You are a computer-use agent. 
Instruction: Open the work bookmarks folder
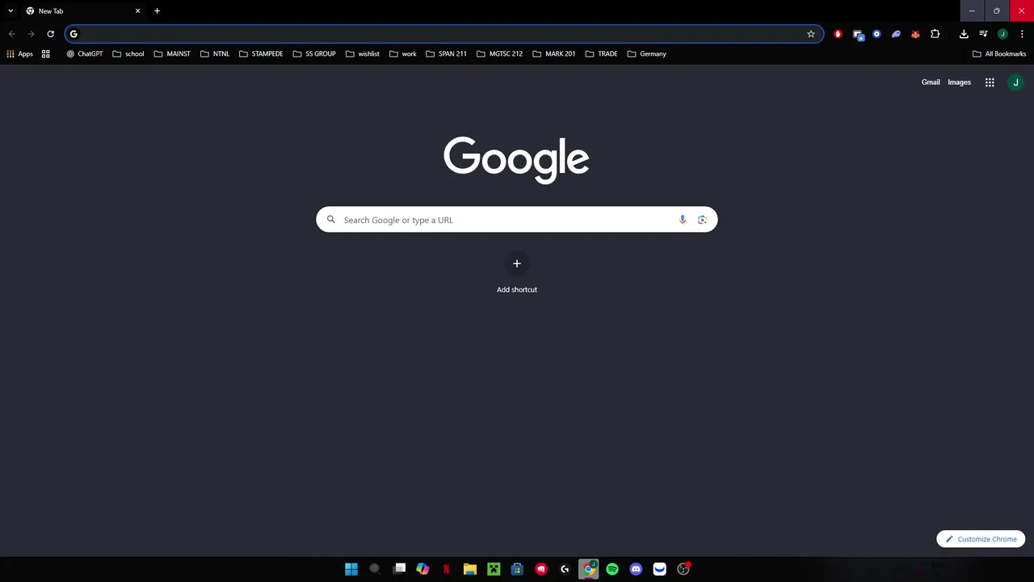403,54
